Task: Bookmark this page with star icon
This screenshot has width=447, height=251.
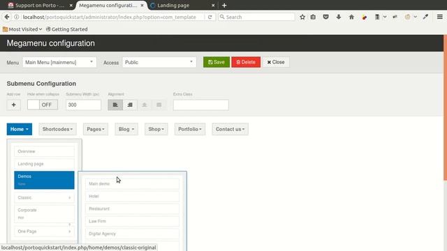Action: pos(302,17)
